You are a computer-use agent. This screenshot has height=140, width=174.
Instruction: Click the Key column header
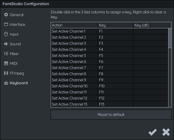(115, 25)
